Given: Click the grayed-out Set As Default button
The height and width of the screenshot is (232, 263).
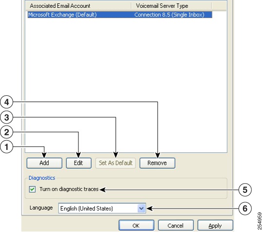Looking at the screenshot, I should coord(115,163).
